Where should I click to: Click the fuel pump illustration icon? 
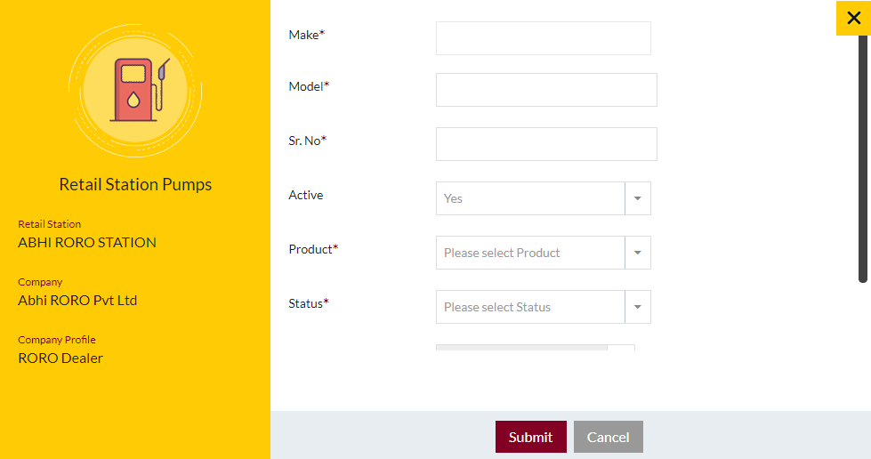coord(135,91)
